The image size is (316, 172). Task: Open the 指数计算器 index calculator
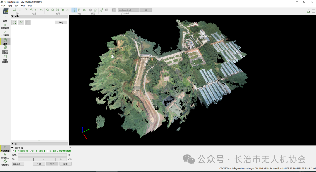coord(5,59)
